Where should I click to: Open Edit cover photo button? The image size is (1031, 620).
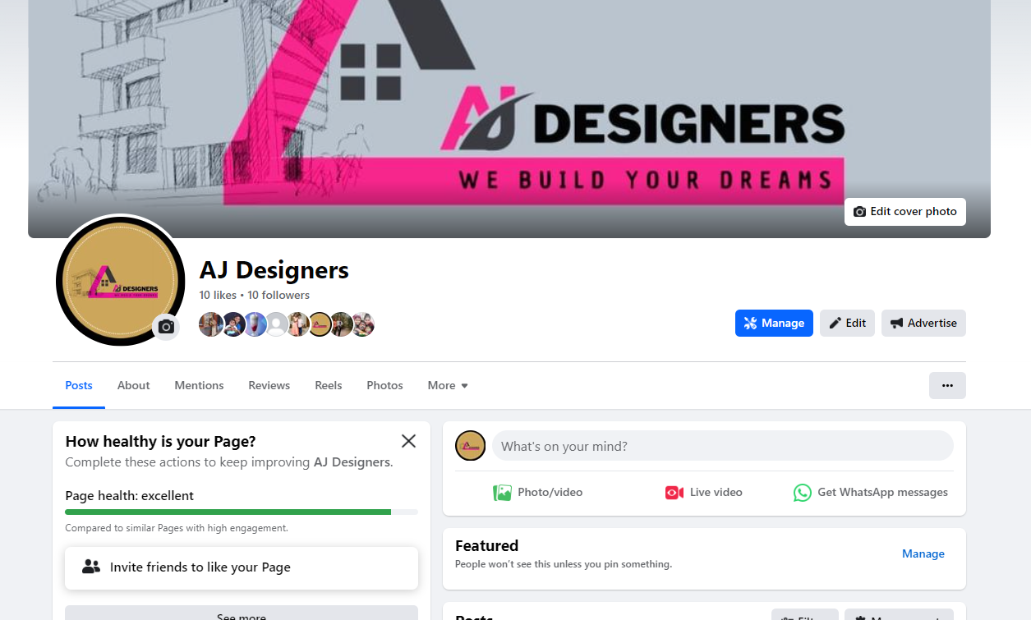tap(905, 212)
